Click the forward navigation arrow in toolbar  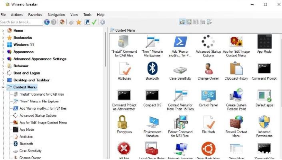54,22
